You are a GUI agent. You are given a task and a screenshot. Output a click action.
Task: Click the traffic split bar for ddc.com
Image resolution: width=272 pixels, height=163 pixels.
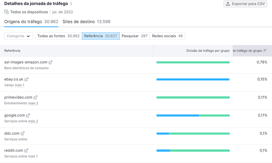pyautogui.click(x=193, y=134)
